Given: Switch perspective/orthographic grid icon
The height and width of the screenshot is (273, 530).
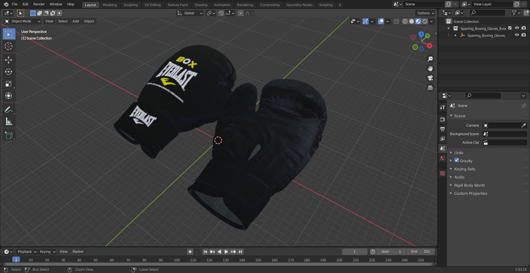Looking at the screenshot, I should click(430, 88).
